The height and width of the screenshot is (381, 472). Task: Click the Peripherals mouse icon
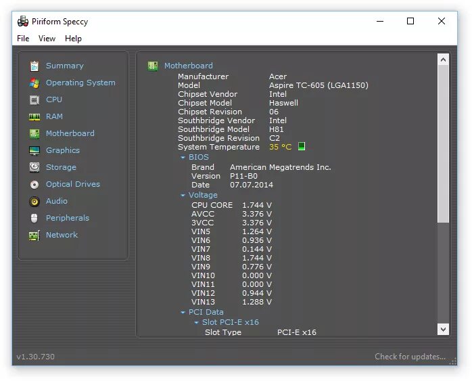(34, 218)
